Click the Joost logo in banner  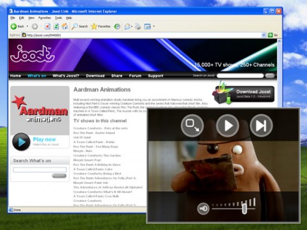33,54
